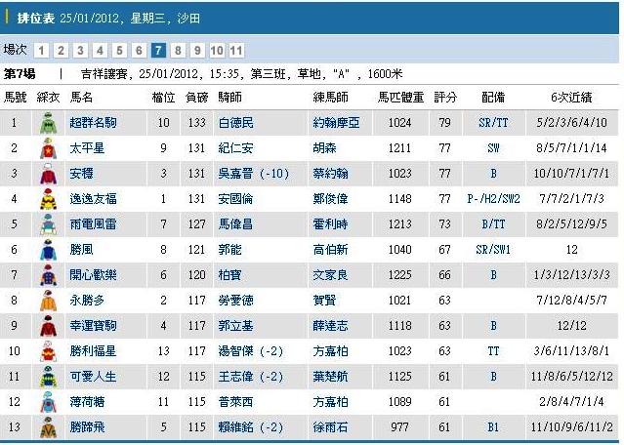
Task: Open race 11 tab
Action: (236, 51)
